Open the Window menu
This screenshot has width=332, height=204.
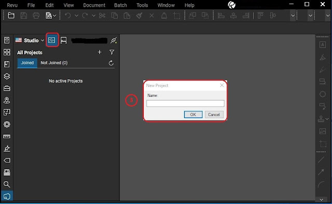166,5
